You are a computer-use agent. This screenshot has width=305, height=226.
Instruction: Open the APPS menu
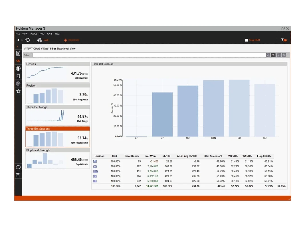[50, 34]
